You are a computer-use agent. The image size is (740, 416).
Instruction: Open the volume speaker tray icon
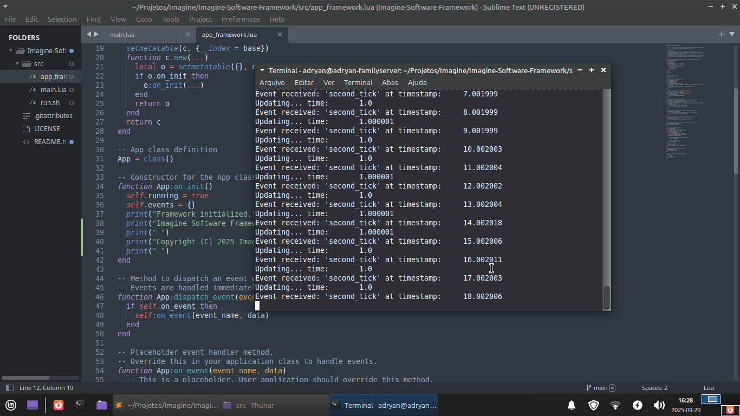659,405
